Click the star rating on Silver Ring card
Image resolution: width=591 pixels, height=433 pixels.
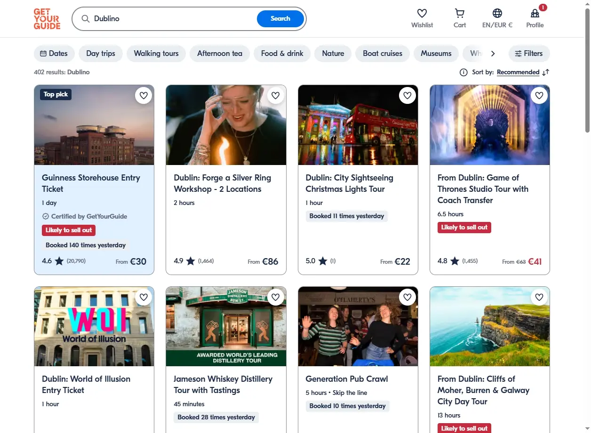[x=191, y=261]
